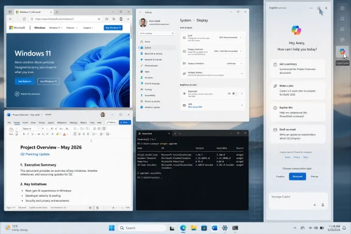Open the font name dropdown in Word

31,129
